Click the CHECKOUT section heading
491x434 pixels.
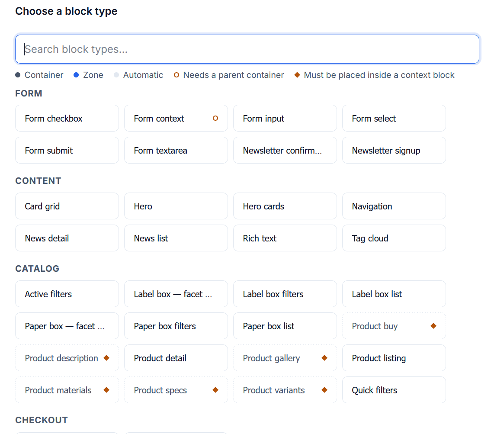click(x=42, y=420)
